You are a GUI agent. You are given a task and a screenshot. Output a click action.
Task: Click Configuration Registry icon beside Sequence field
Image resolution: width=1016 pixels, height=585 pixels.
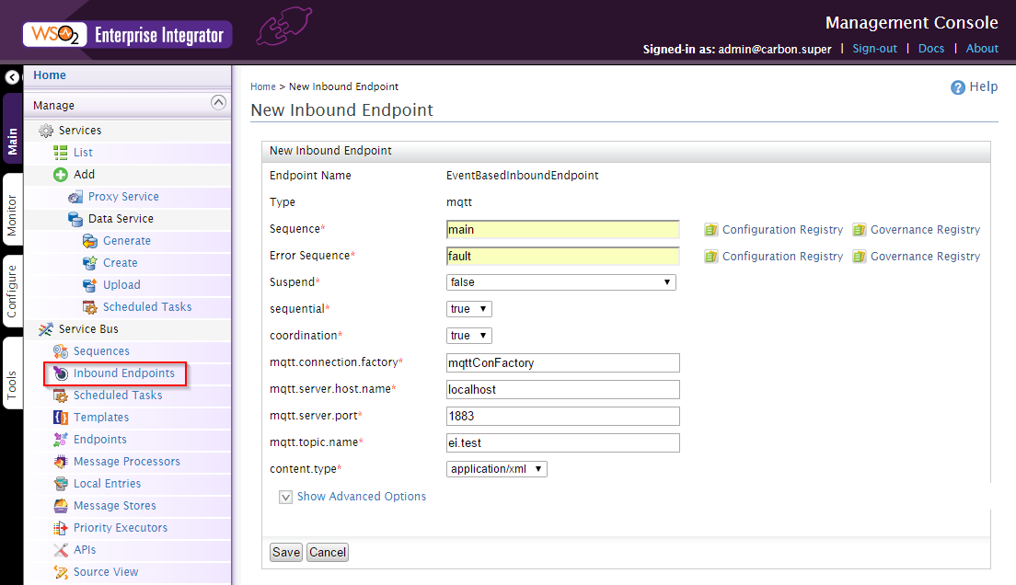(x=710, y=230)
